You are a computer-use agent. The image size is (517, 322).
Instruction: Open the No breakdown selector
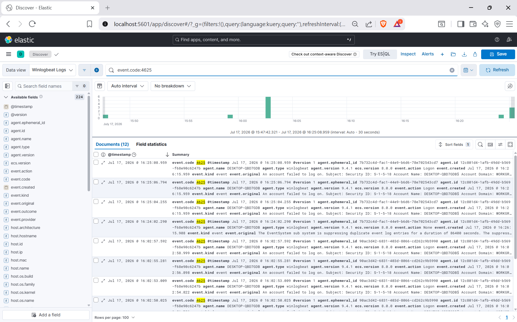173,86
